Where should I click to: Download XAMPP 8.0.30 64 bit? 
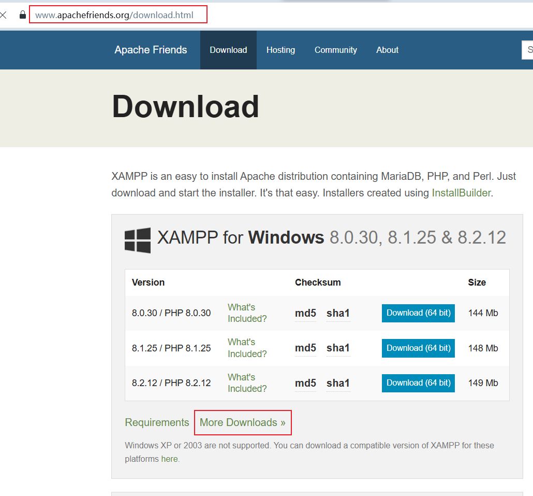pos(418,313)
